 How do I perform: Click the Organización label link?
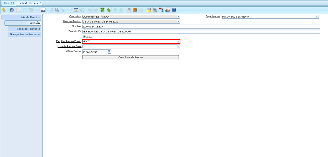[x=212, y=16]
